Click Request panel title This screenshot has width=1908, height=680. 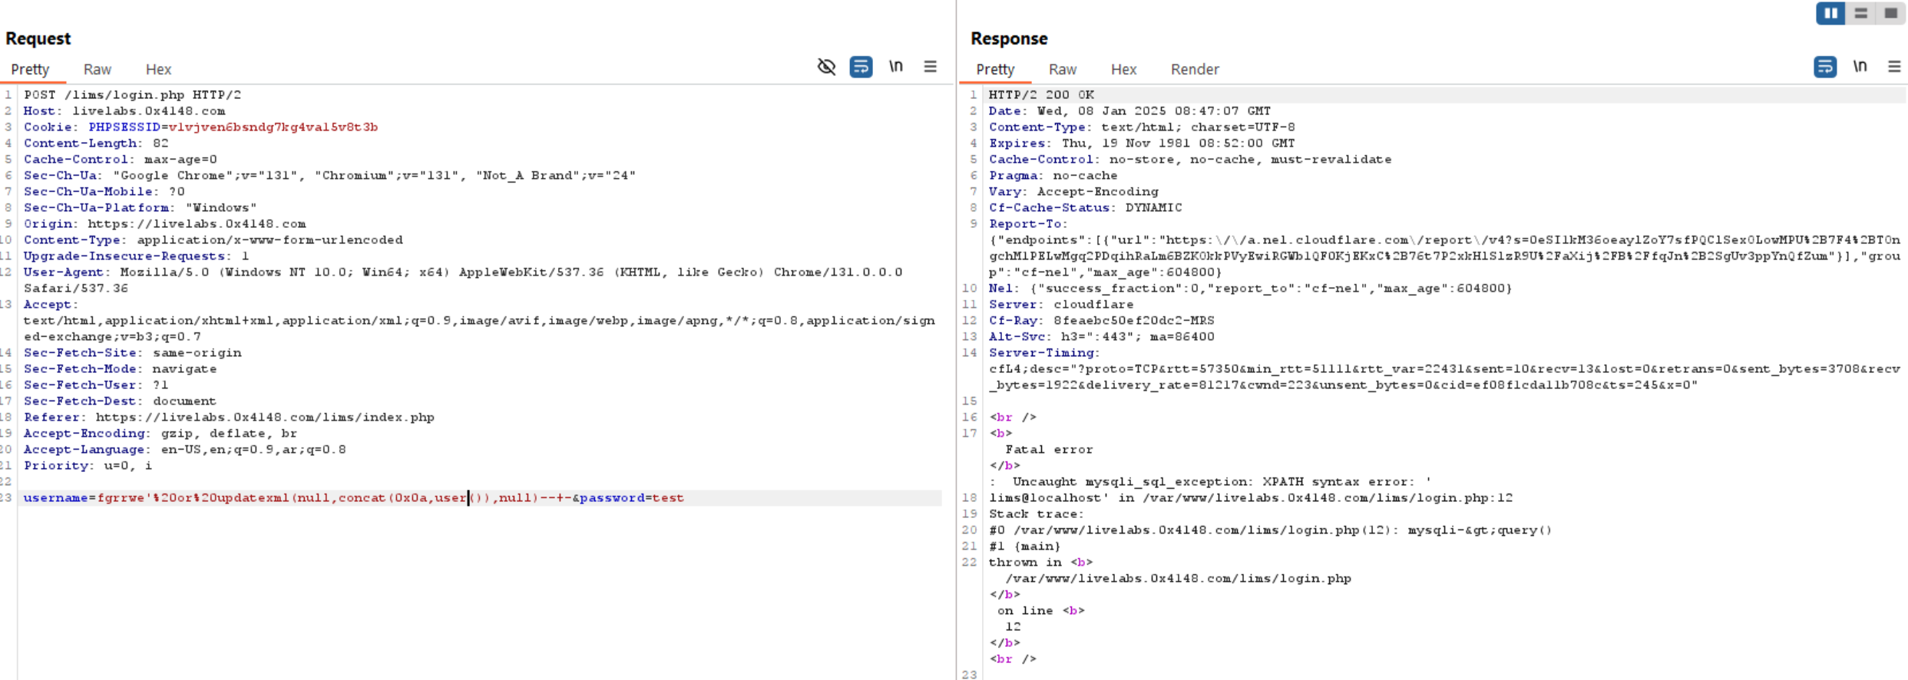(38, 38)
